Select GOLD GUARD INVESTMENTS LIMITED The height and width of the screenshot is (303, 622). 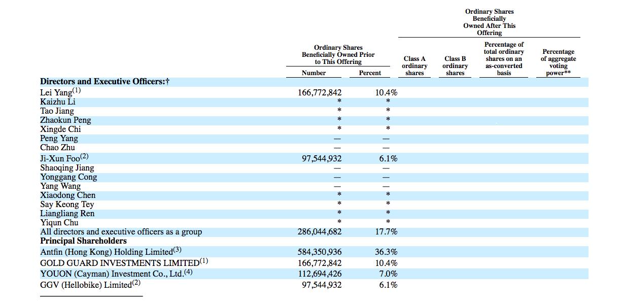click(x=124, y=262)
